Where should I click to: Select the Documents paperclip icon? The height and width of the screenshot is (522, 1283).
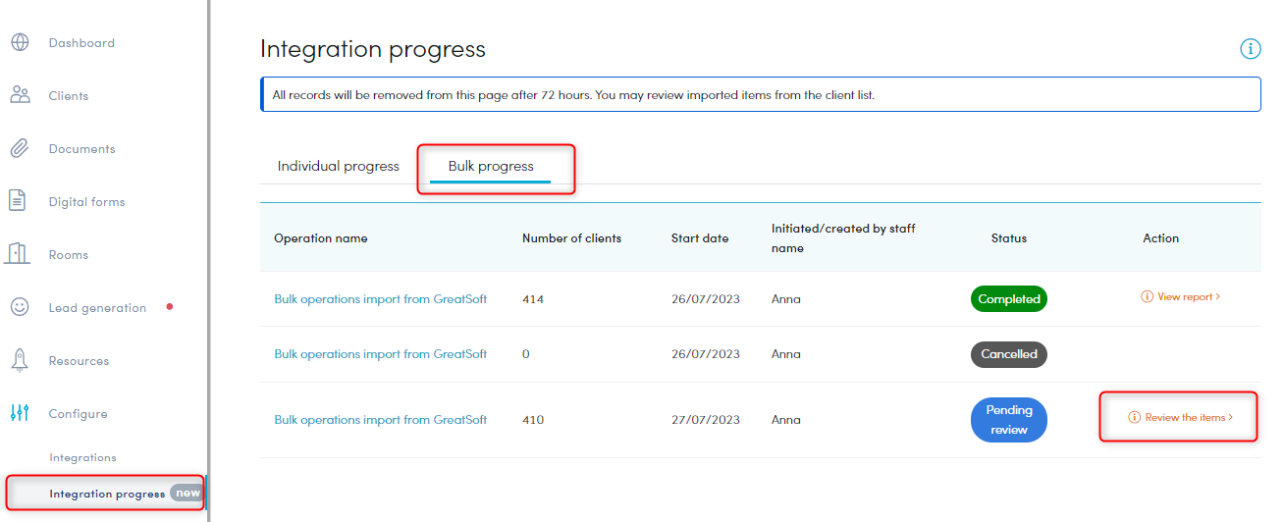(20, 149)
